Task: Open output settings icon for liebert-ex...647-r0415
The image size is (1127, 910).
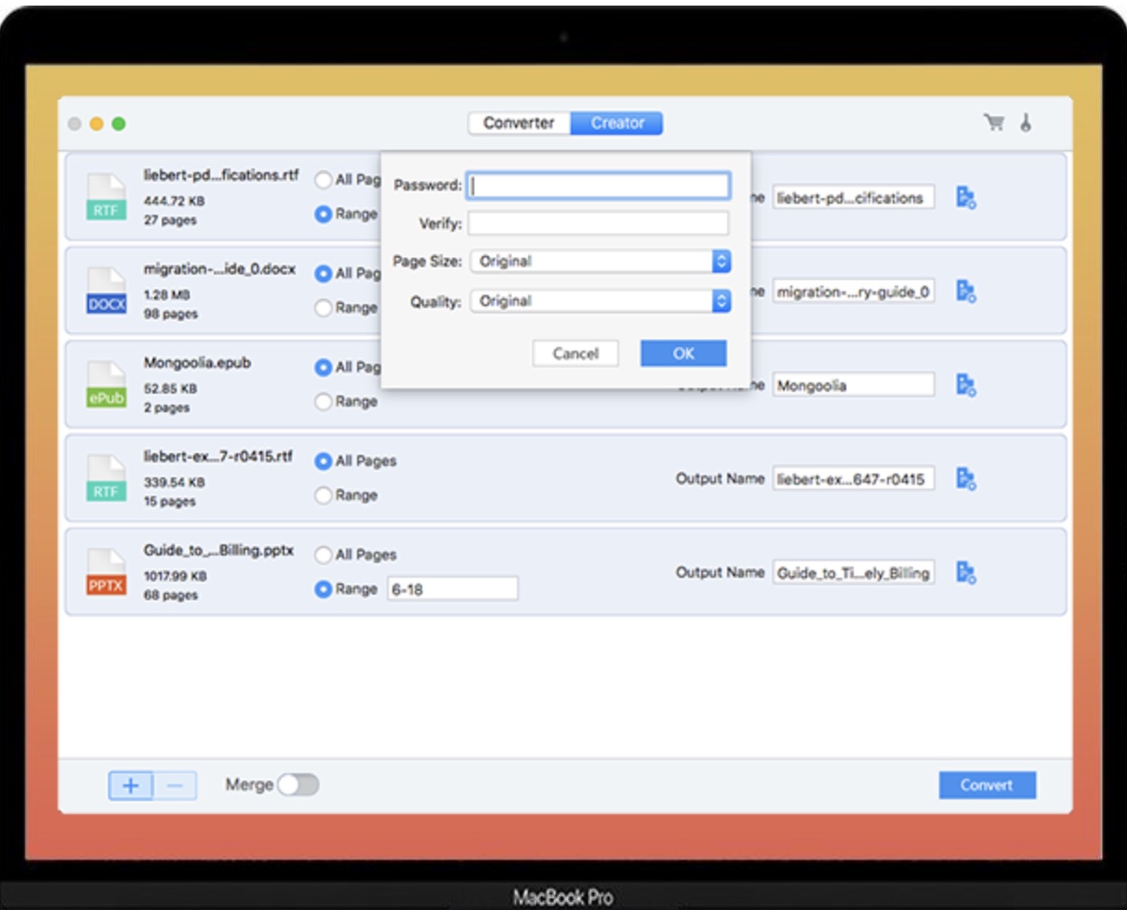Action: tap(966, 479)
